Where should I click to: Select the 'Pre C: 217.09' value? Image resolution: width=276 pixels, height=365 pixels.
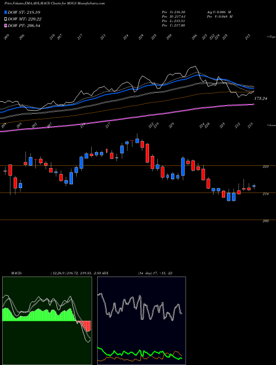[x=173, y=25]
